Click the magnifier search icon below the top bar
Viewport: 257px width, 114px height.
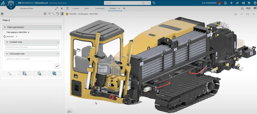(x=242, y=8)
